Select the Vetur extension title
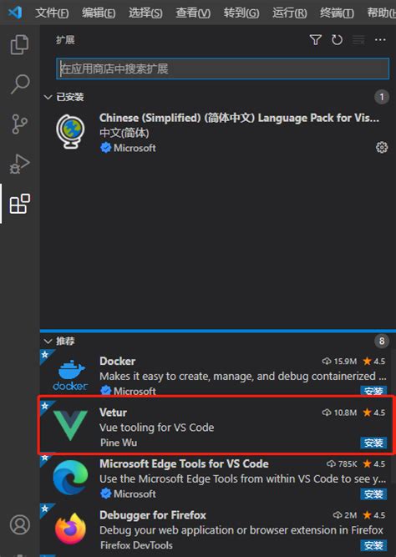The image size is (396, 557). 113,413
